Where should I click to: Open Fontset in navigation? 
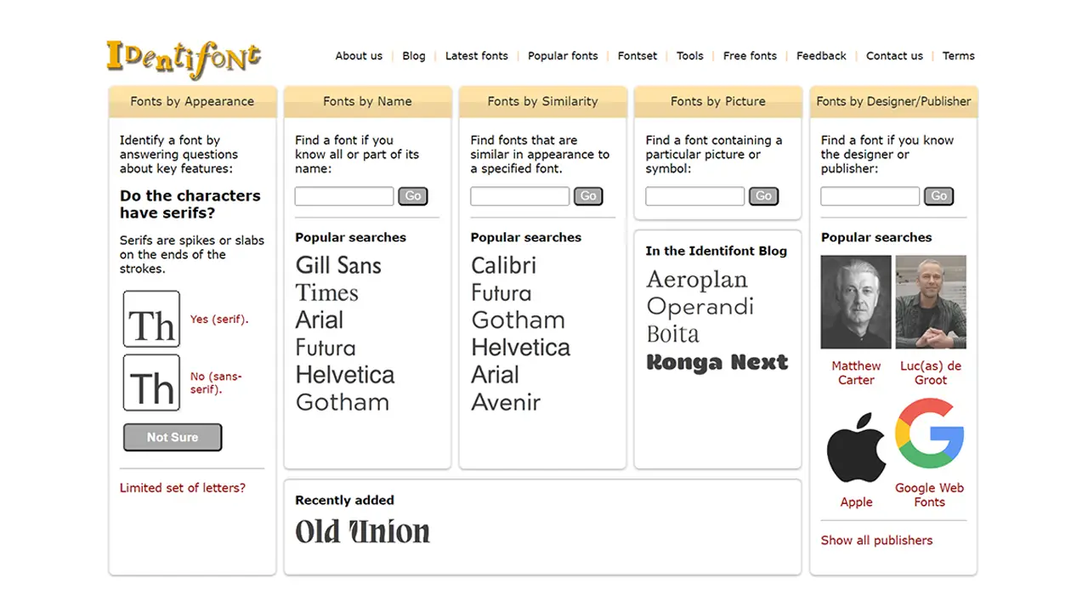(x=637, y=56)
